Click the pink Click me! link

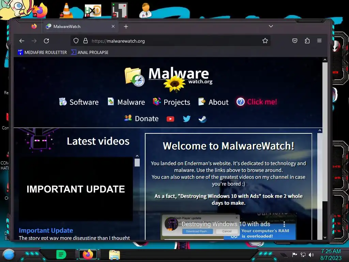262,102
